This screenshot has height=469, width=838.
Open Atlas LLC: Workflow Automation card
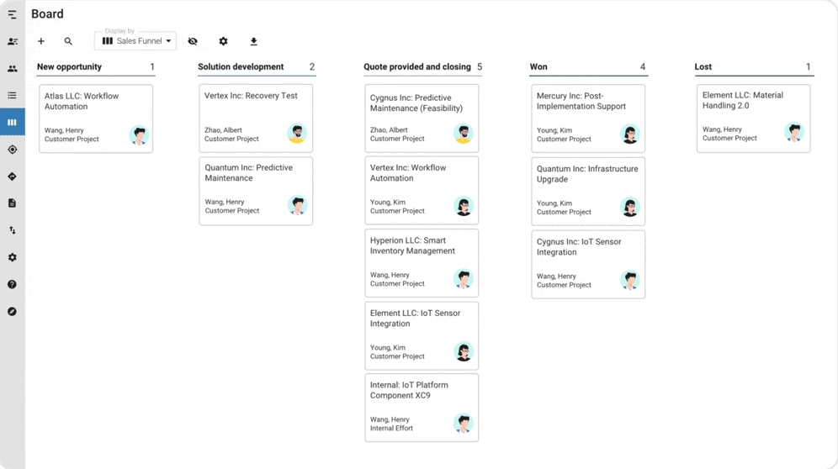point(96,119)
